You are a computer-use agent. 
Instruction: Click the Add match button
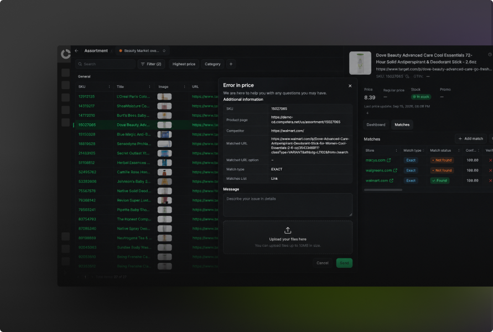point(471,139)
